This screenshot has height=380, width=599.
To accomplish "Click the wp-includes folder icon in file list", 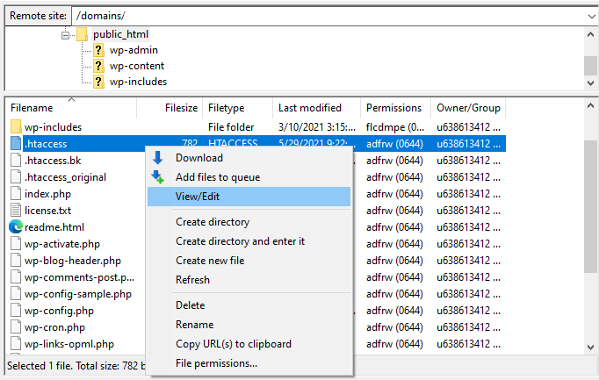I will [x=16, y=127].
